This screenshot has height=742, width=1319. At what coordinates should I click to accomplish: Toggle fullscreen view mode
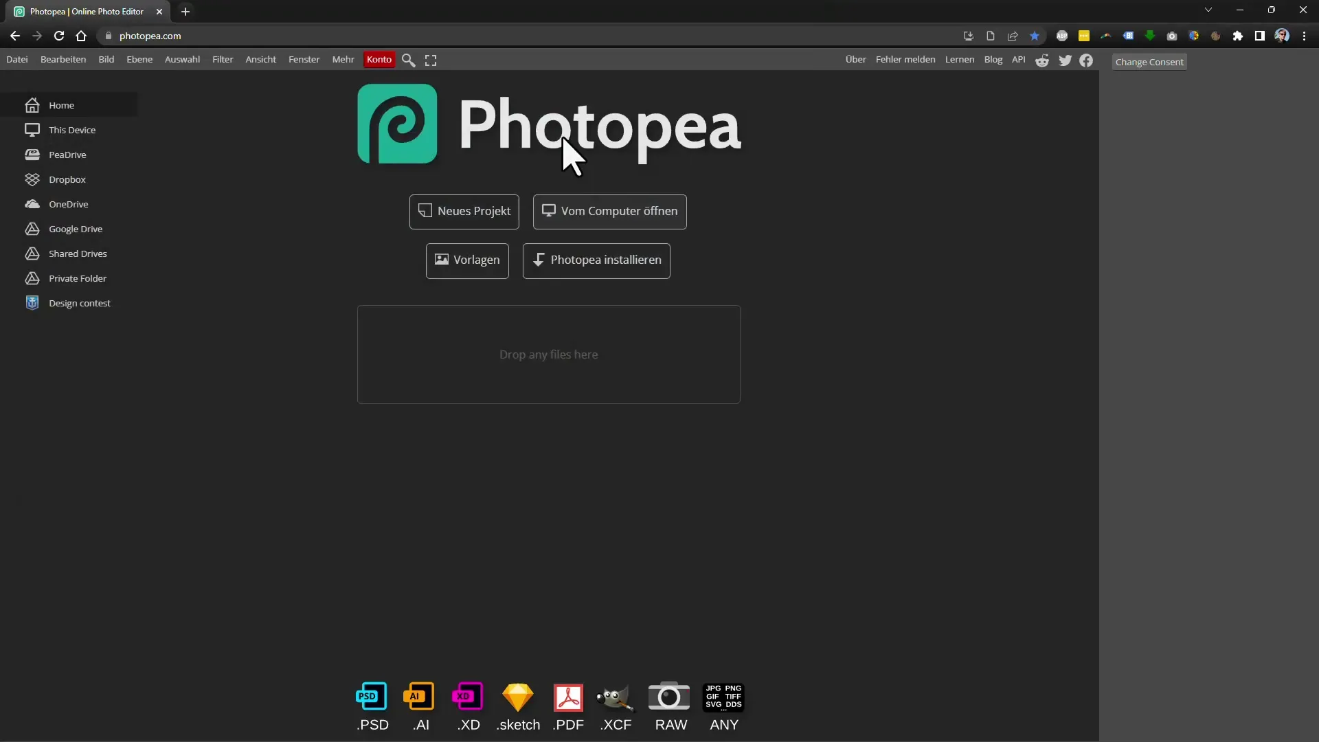(431, 59)
